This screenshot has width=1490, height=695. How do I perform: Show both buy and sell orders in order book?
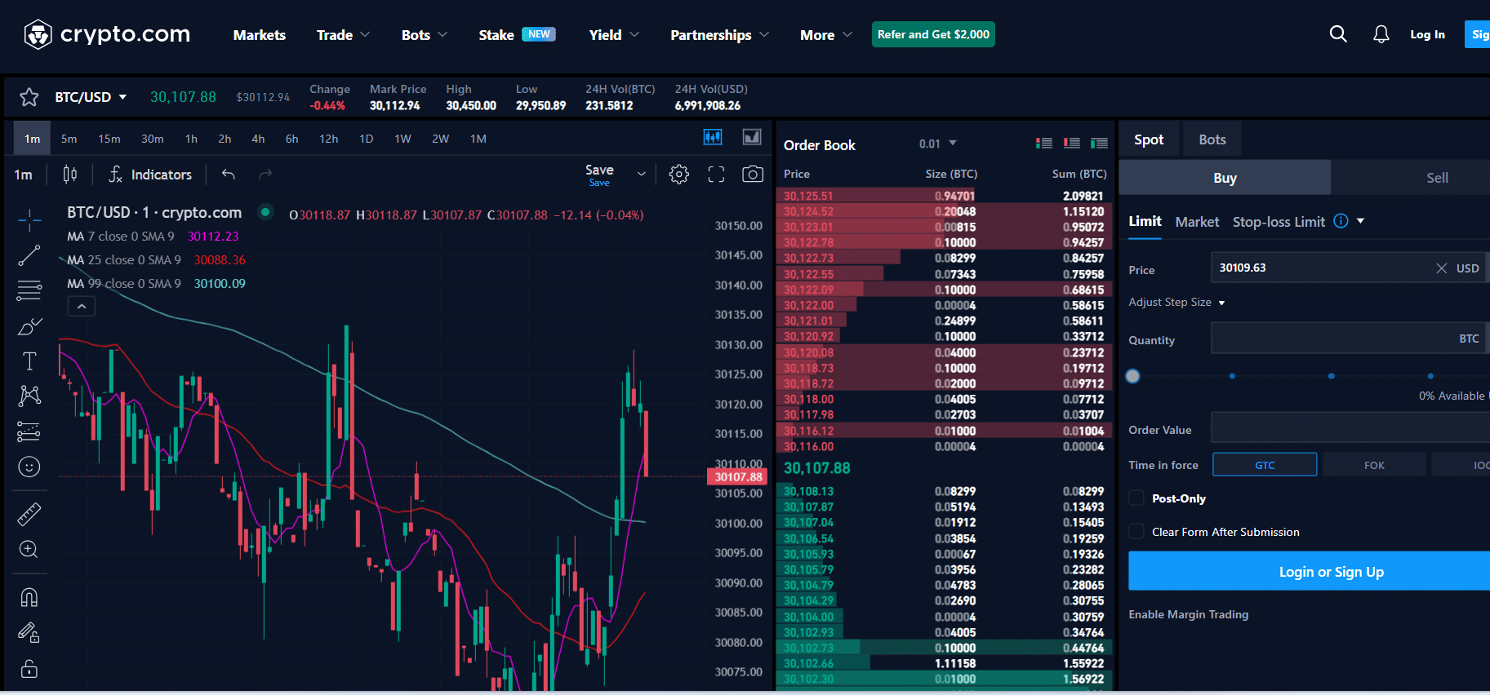coord(1044,144)
